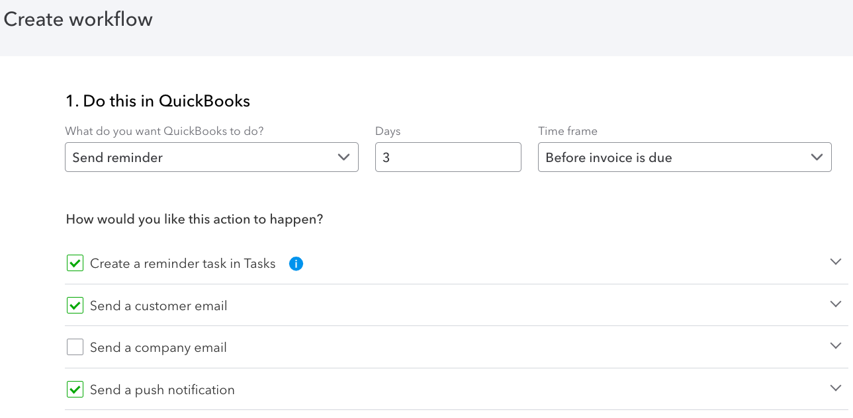Expand the company email row chevron
Viewport: 853px width, 418px height.
(835, 346)
